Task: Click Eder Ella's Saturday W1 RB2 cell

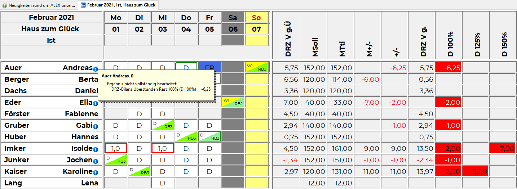Action: click(233, 102)
